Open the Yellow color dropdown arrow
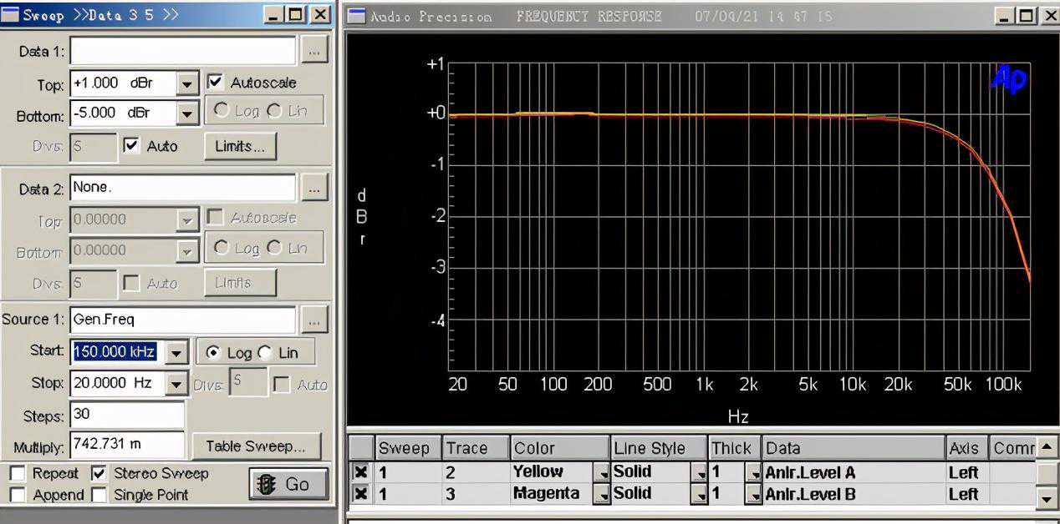The height and width of the screenshot is (524, 1060). click(601, 472)
